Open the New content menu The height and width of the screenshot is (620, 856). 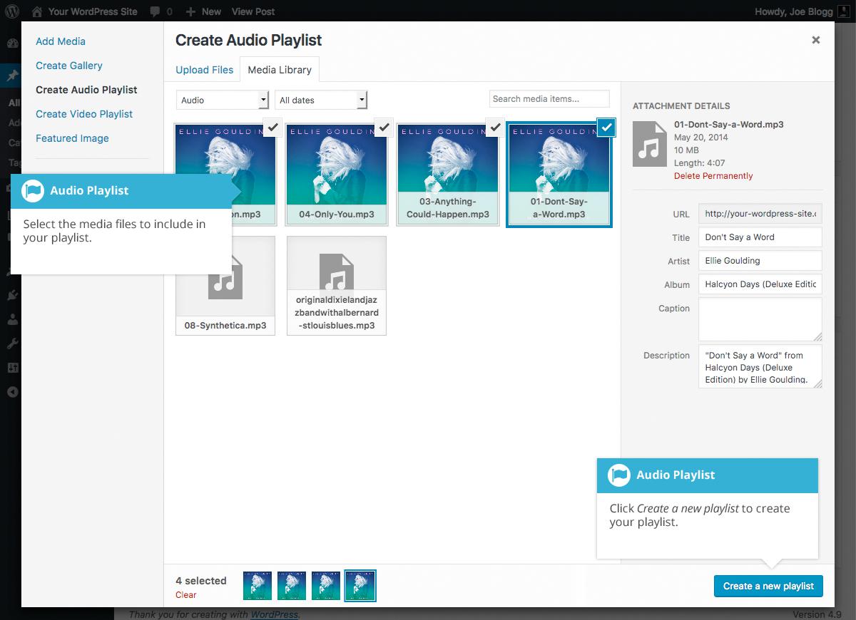[x=204, y=11]
